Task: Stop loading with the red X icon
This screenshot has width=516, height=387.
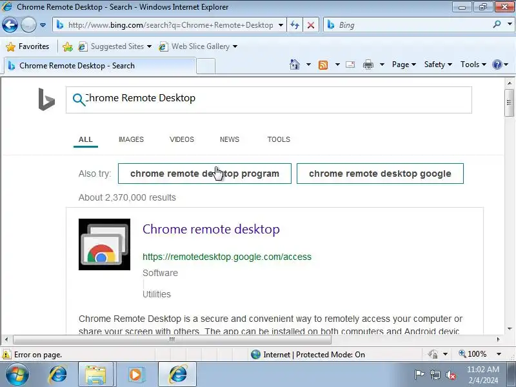Action: 311,25
